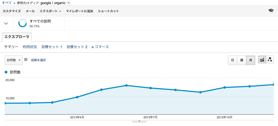Screen dimensions: 278x126
Task: Open the 目標セット 2 sub-tab
Action: tap(77, 47)
